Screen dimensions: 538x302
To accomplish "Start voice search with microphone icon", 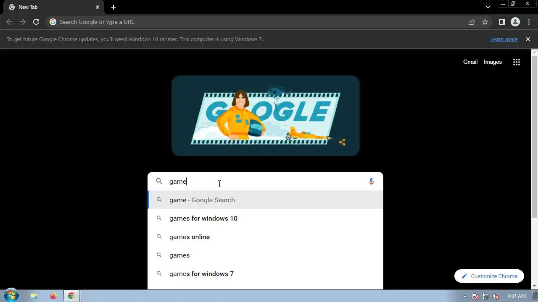I will (371, 181).
